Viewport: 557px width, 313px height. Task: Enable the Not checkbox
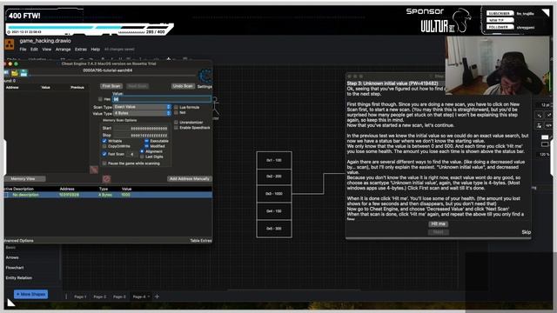click(176, 112)
